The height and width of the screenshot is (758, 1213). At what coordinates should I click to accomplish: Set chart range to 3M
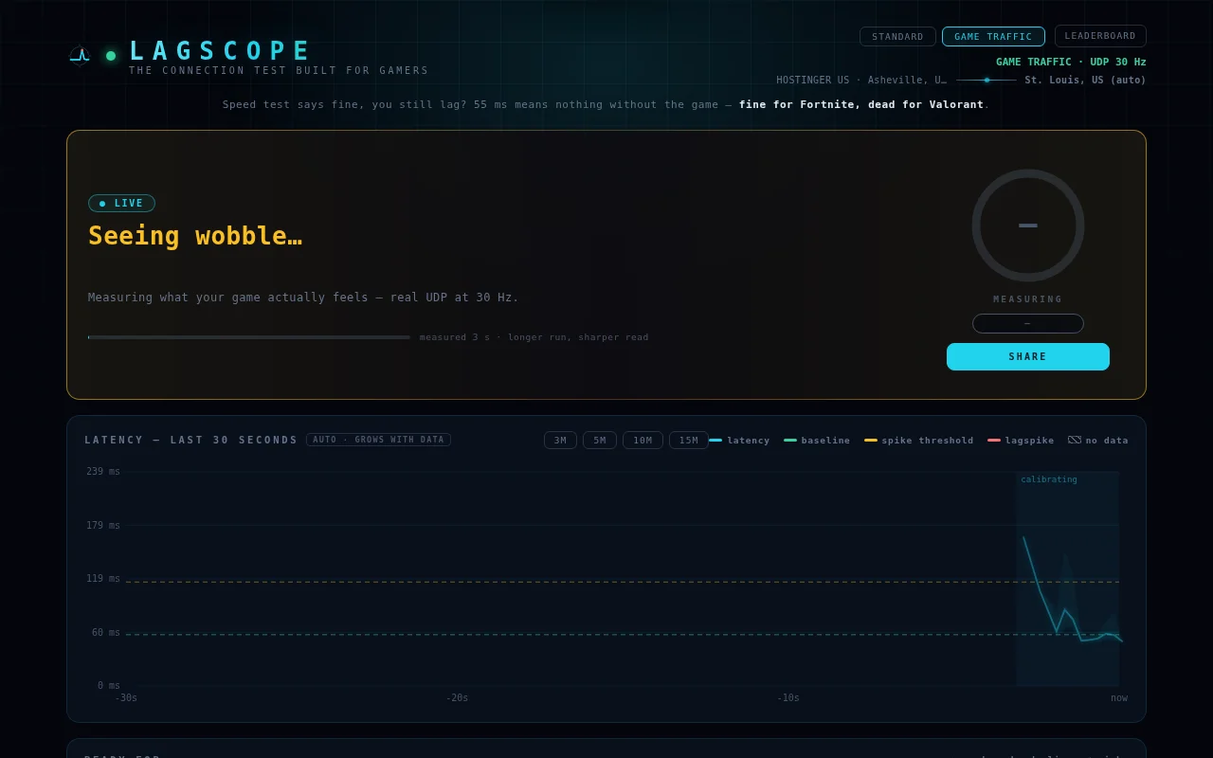(x=560, y=440)
